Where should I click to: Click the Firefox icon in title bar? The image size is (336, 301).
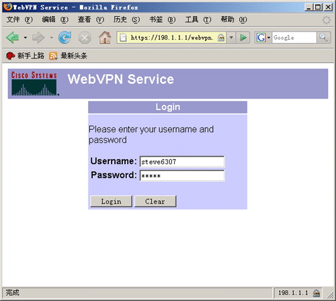[7, 7]
